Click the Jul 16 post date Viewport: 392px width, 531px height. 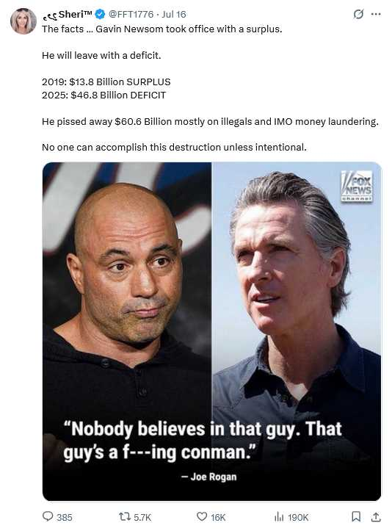[x=174, y=14]
